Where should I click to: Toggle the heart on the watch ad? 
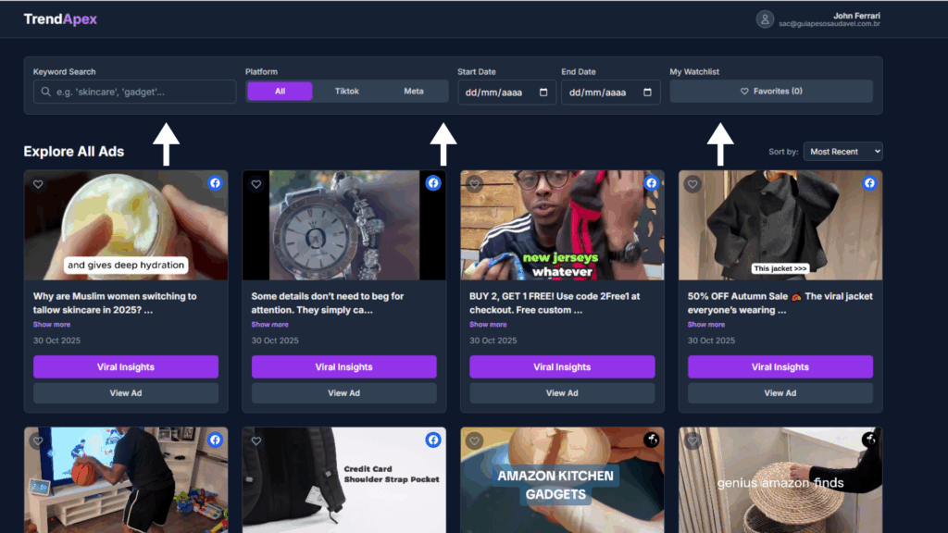click(256, 184)
